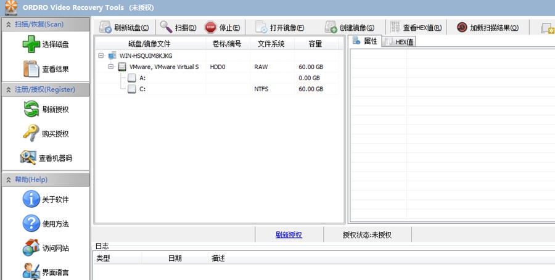This screenshot has height=280, width=555.
Task: Collapse the 帮助(Help) sidebar section
Action: pyautogui.click(x=8, y=180)
